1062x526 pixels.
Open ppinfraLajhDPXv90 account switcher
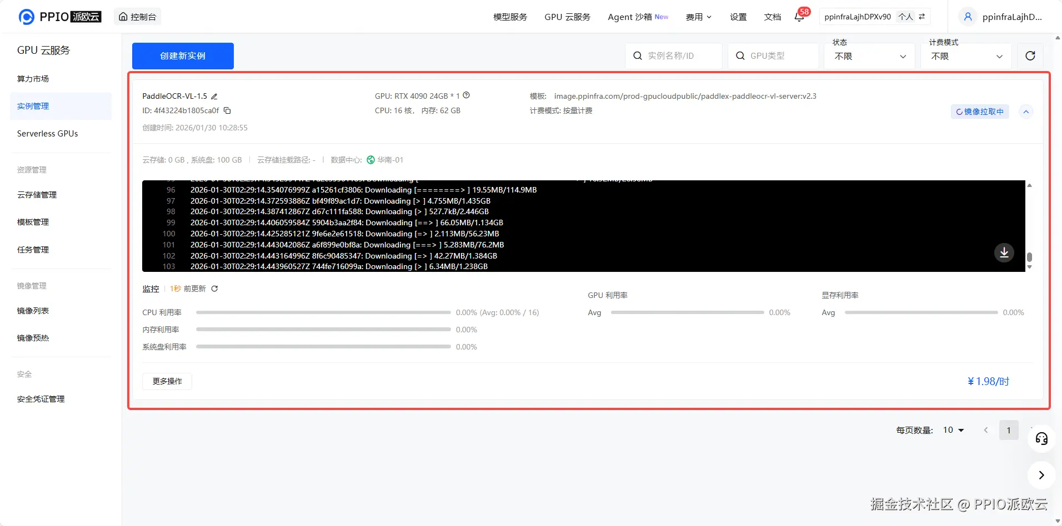coord(875,17)
